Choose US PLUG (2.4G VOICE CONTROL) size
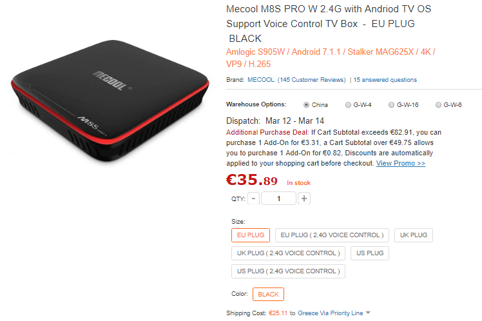This screenshot has width=482, height=321. (x=288, y=271)
